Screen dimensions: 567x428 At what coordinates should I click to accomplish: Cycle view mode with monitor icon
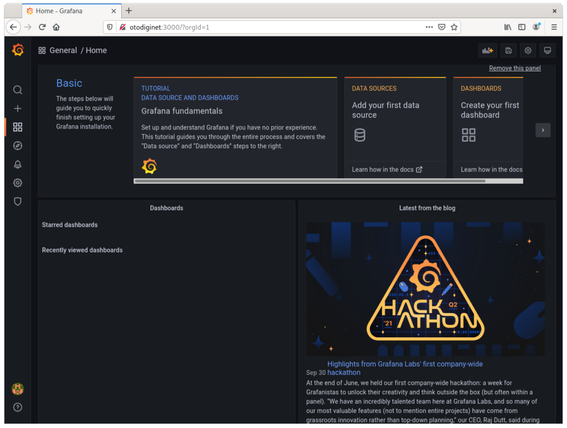click(548, 50)
